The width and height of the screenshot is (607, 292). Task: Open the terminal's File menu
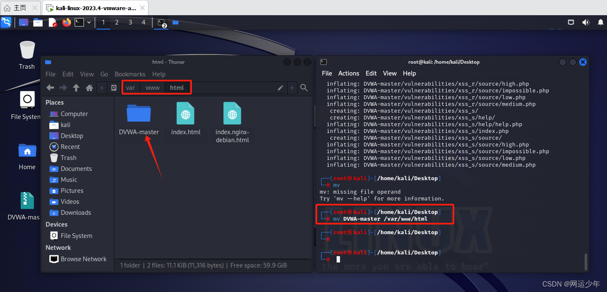point(327,73)
